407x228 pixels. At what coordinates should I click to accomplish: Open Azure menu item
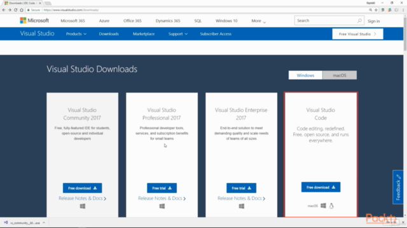point(104,21)
